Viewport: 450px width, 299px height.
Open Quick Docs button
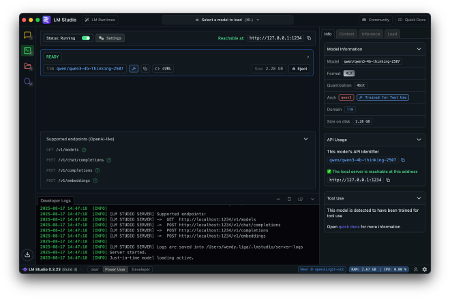coord(412,20)
